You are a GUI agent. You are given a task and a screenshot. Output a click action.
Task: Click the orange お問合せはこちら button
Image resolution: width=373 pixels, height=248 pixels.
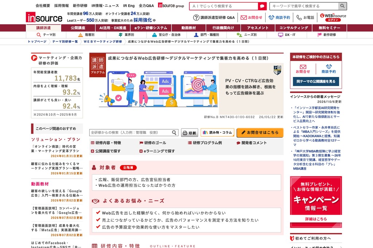[x=260, y=133]
